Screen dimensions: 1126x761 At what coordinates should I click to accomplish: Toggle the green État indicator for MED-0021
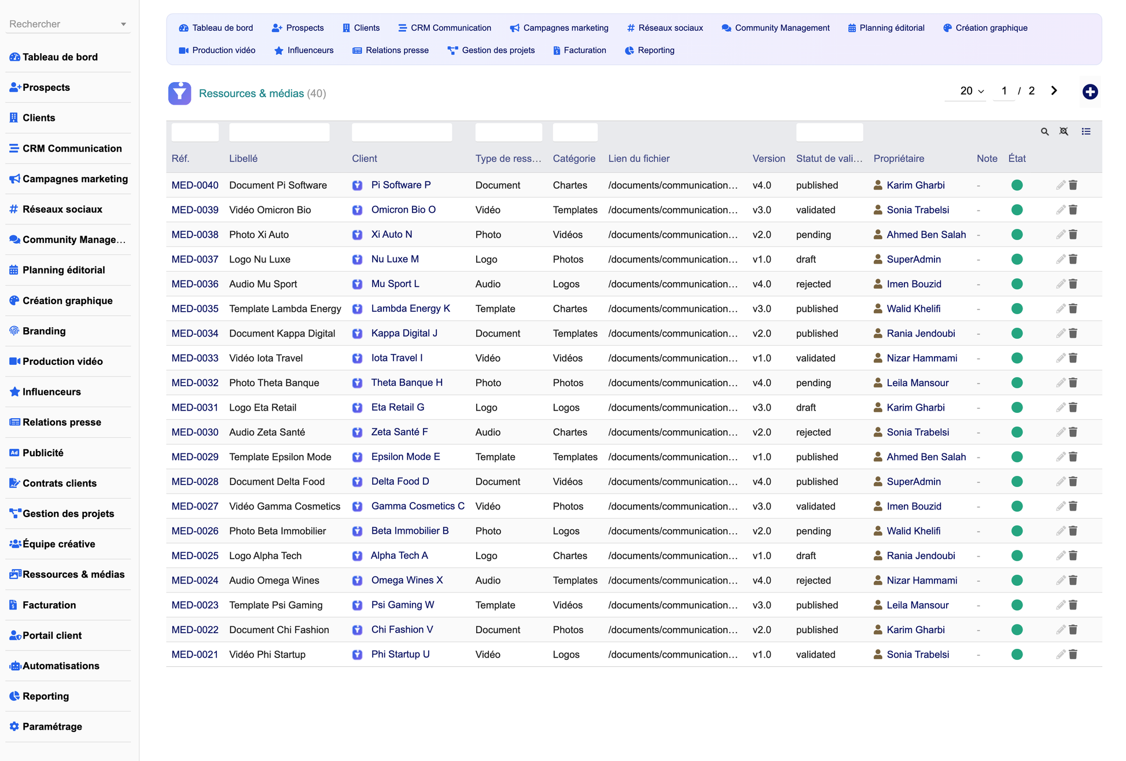[1017, 655]
